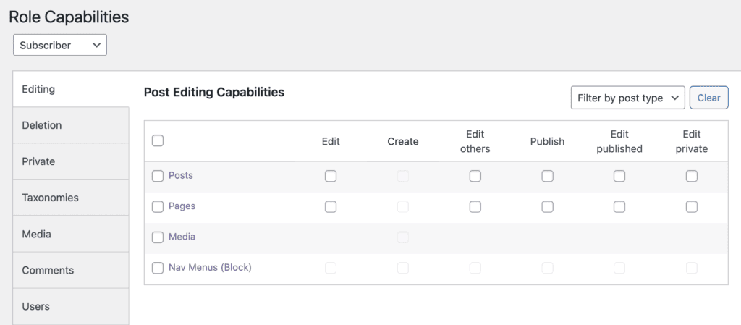Toggle the select-all checkbox in table header
This screenshot has height=325, width=741.
(158, 140)
